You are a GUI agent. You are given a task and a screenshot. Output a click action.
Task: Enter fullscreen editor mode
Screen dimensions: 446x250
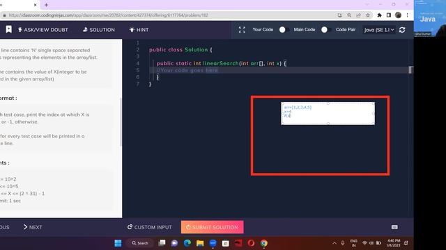coord(242,30)
